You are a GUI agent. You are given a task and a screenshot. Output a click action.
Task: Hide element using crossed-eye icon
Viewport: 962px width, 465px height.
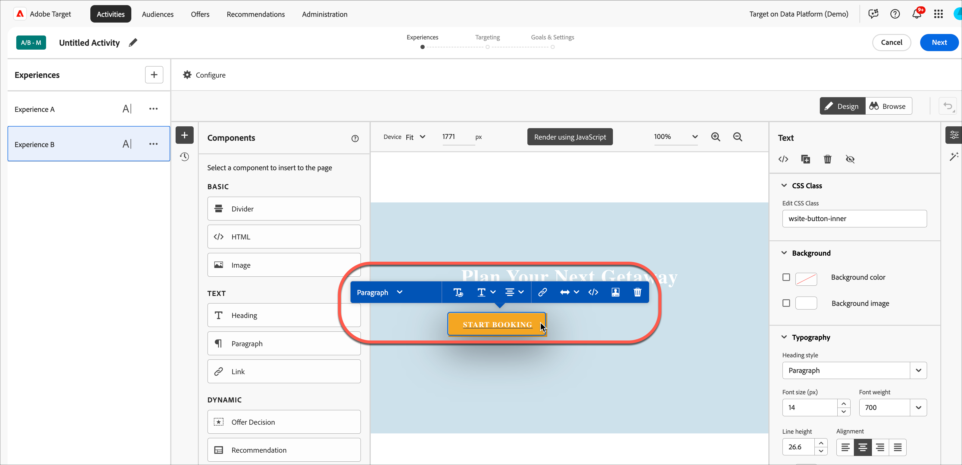coord(850,159)
